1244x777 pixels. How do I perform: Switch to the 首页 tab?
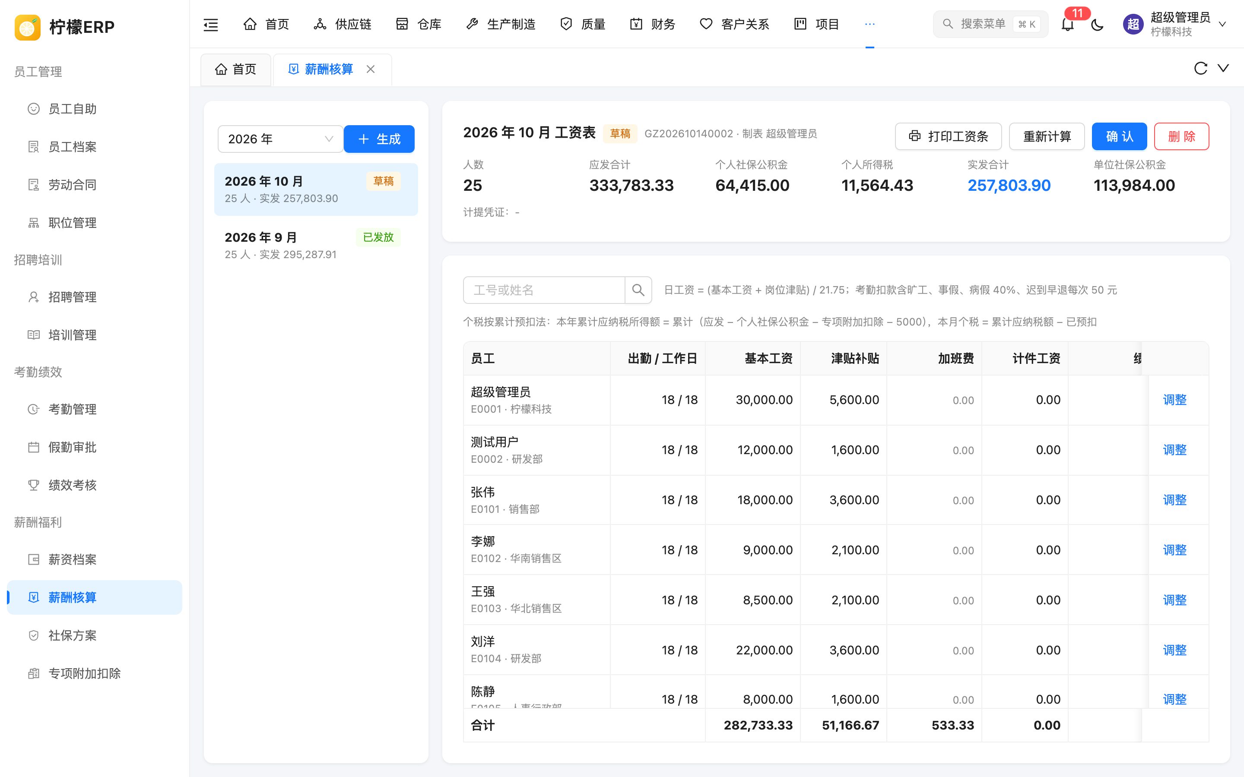click(x=235, y=69)
